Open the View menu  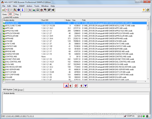tap(15, 6)
